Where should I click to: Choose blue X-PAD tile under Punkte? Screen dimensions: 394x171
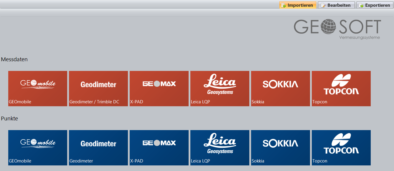click(159, 148)
